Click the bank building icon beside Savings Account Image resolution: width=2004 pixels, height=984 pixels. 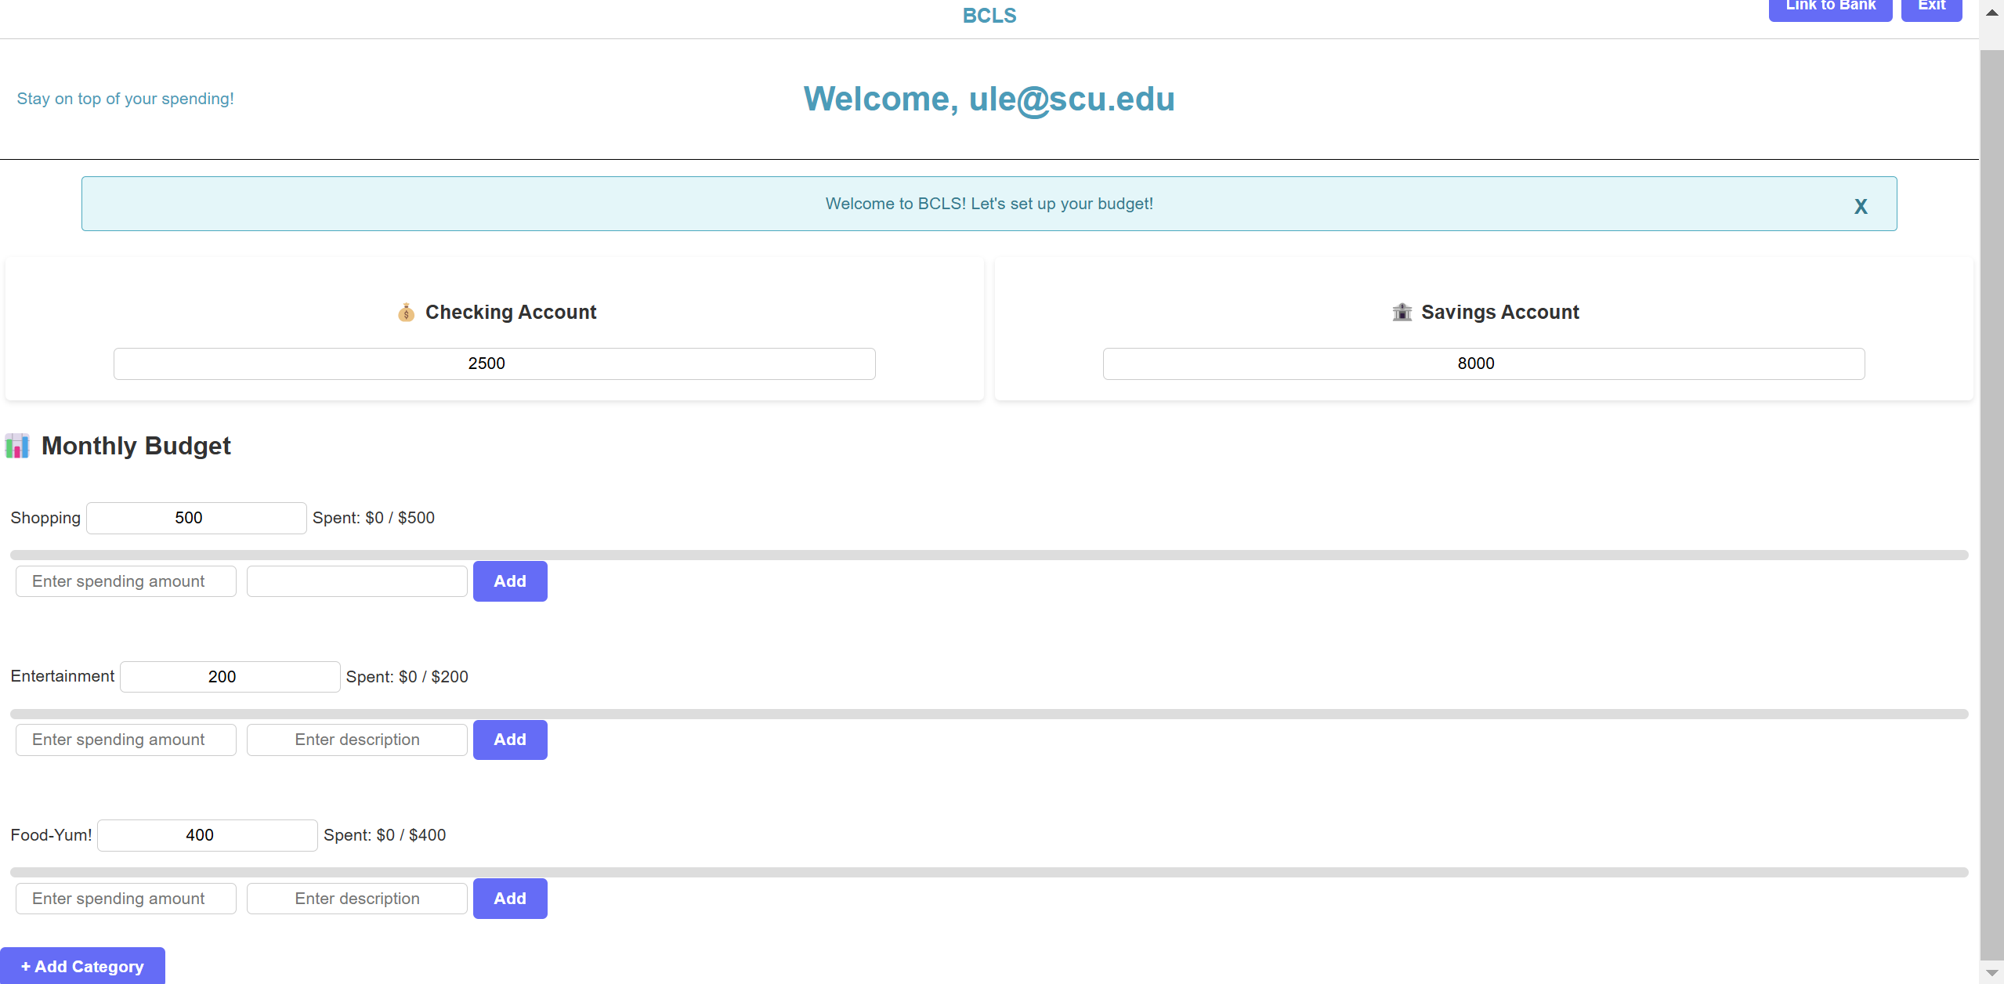pos(1402,313)
